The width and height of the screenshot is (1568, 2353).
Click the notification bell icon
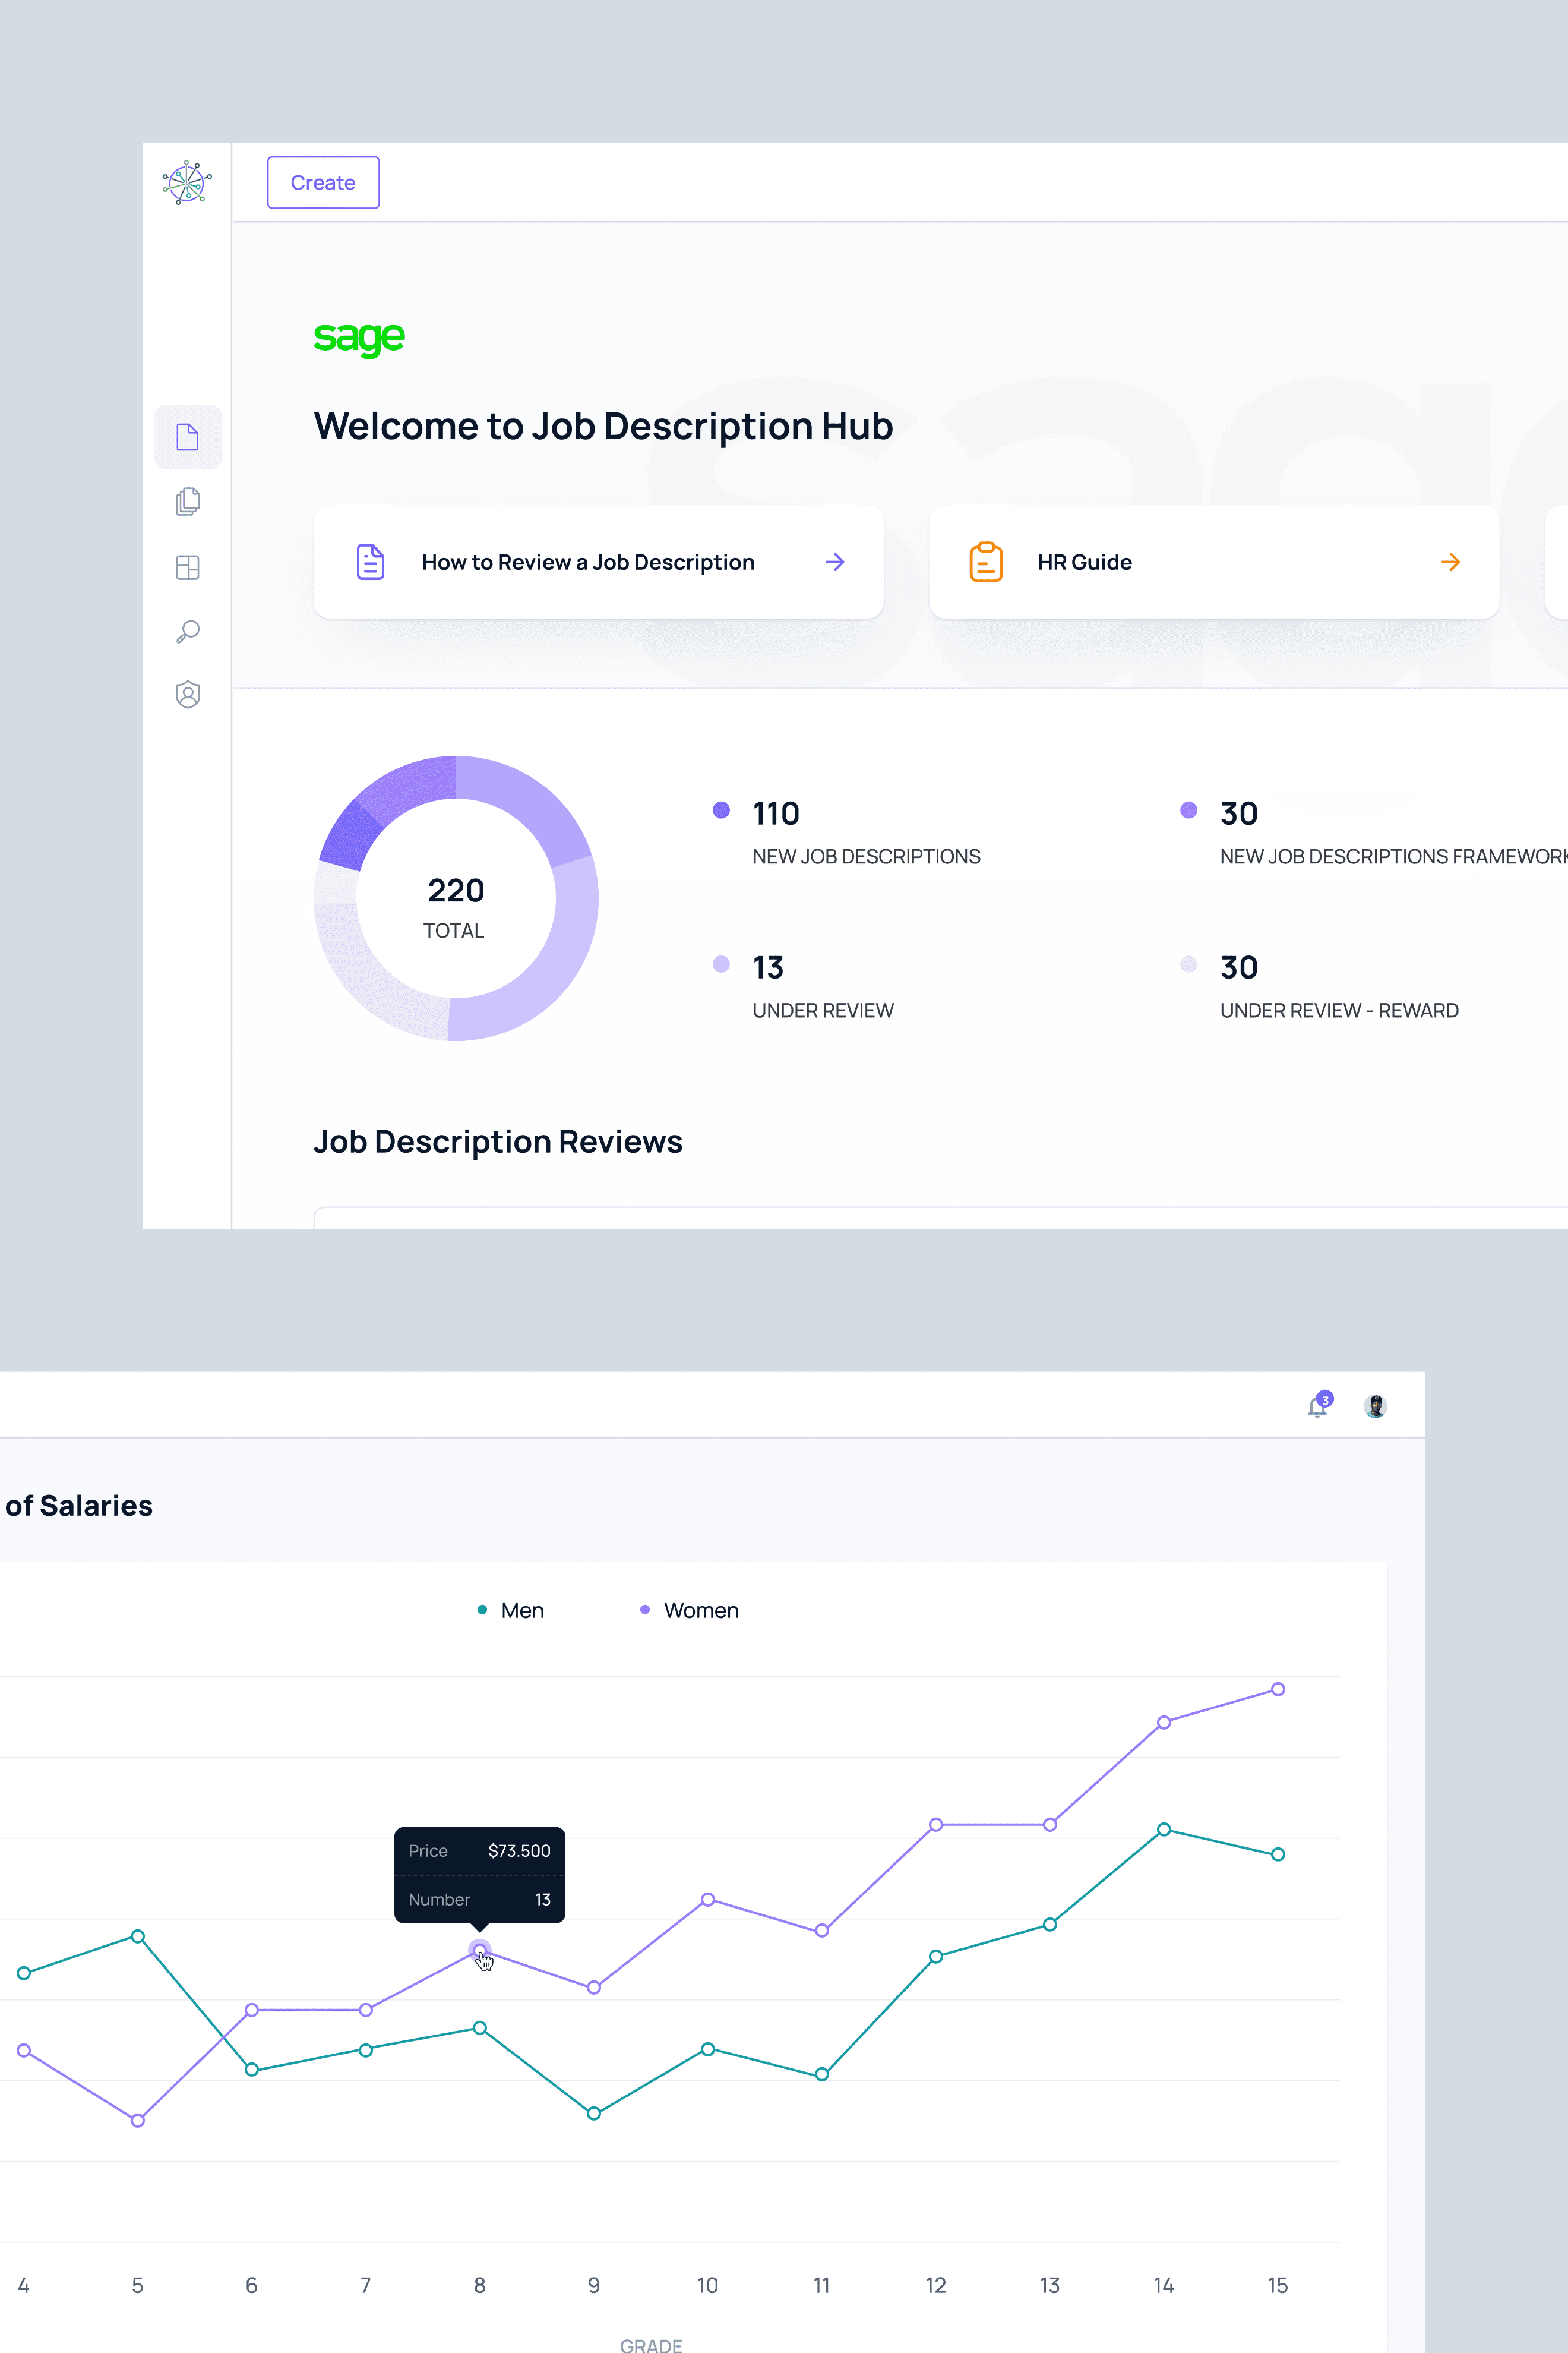pyautogui.click(x=1318, y=1406)
